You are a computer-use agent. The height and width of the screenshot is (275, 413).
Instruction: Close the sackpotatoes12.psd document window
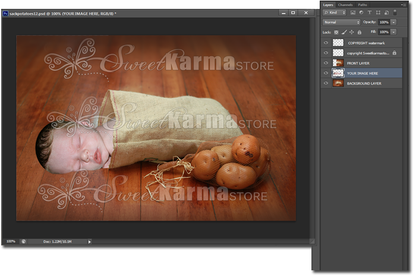(x=306, y=12)
